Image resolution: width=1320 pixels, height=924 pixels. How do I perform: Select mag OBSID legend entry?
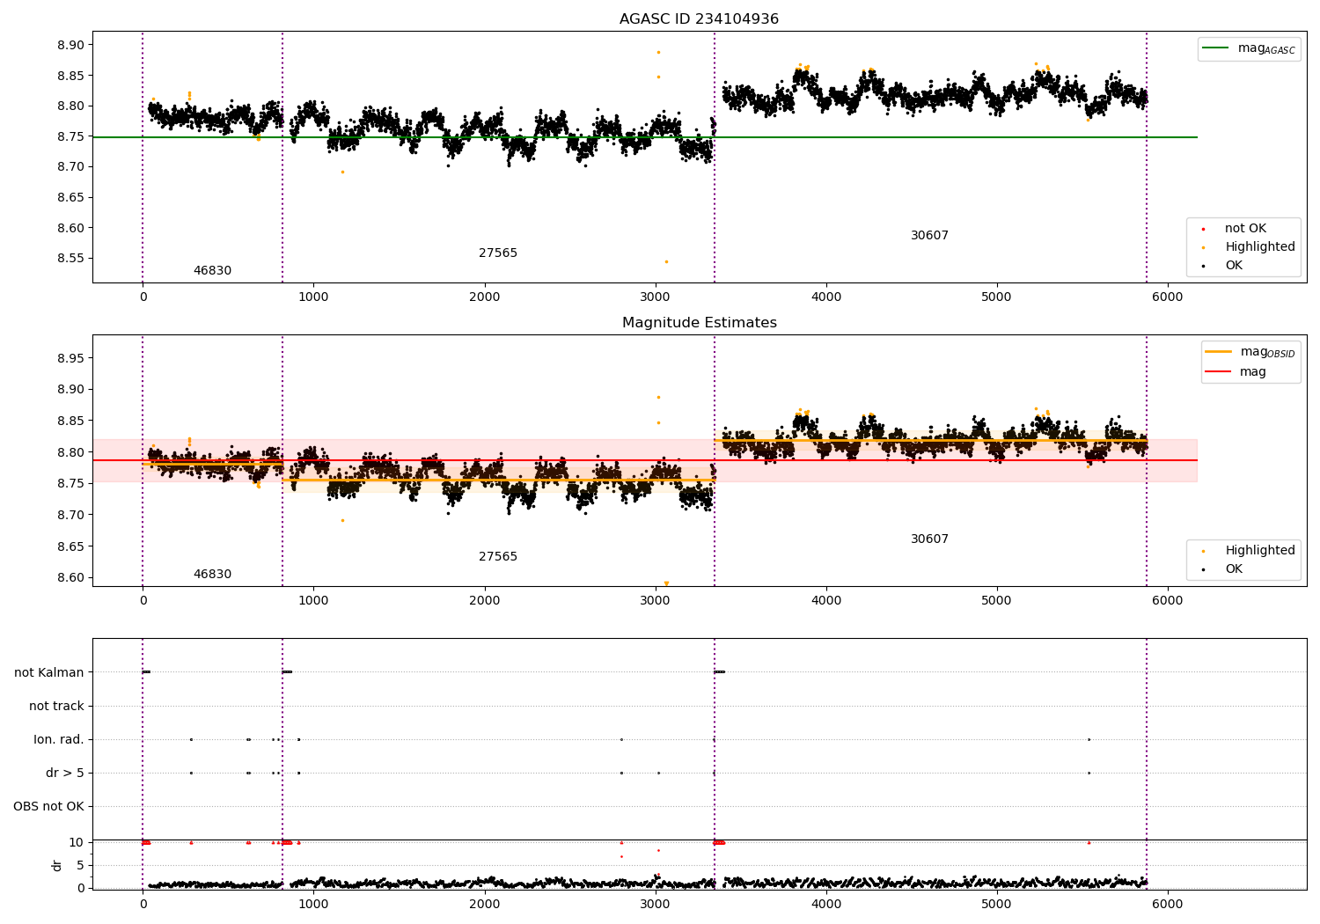[x=1250, y=352]
